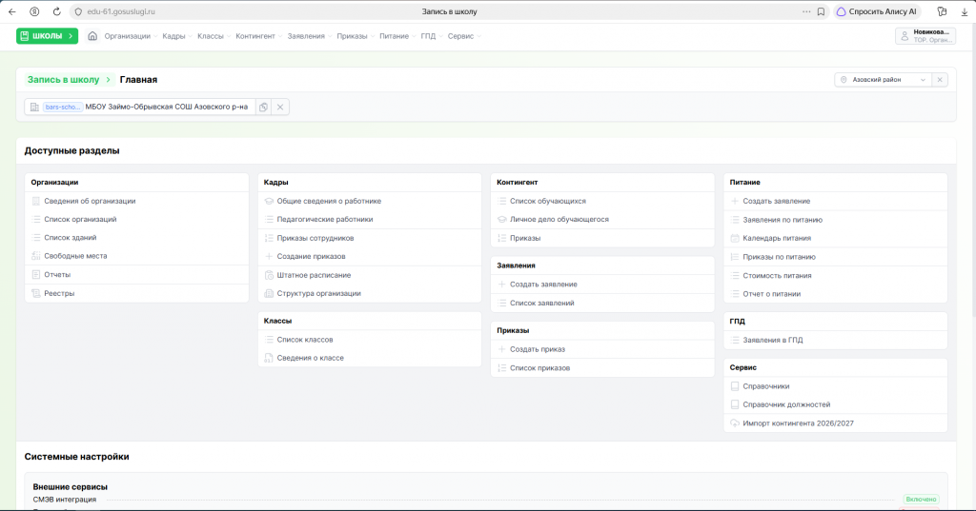Viewport: 976px width, 511px height.
Task: Click the icon beside Сведения о классе
Action: 269,358
